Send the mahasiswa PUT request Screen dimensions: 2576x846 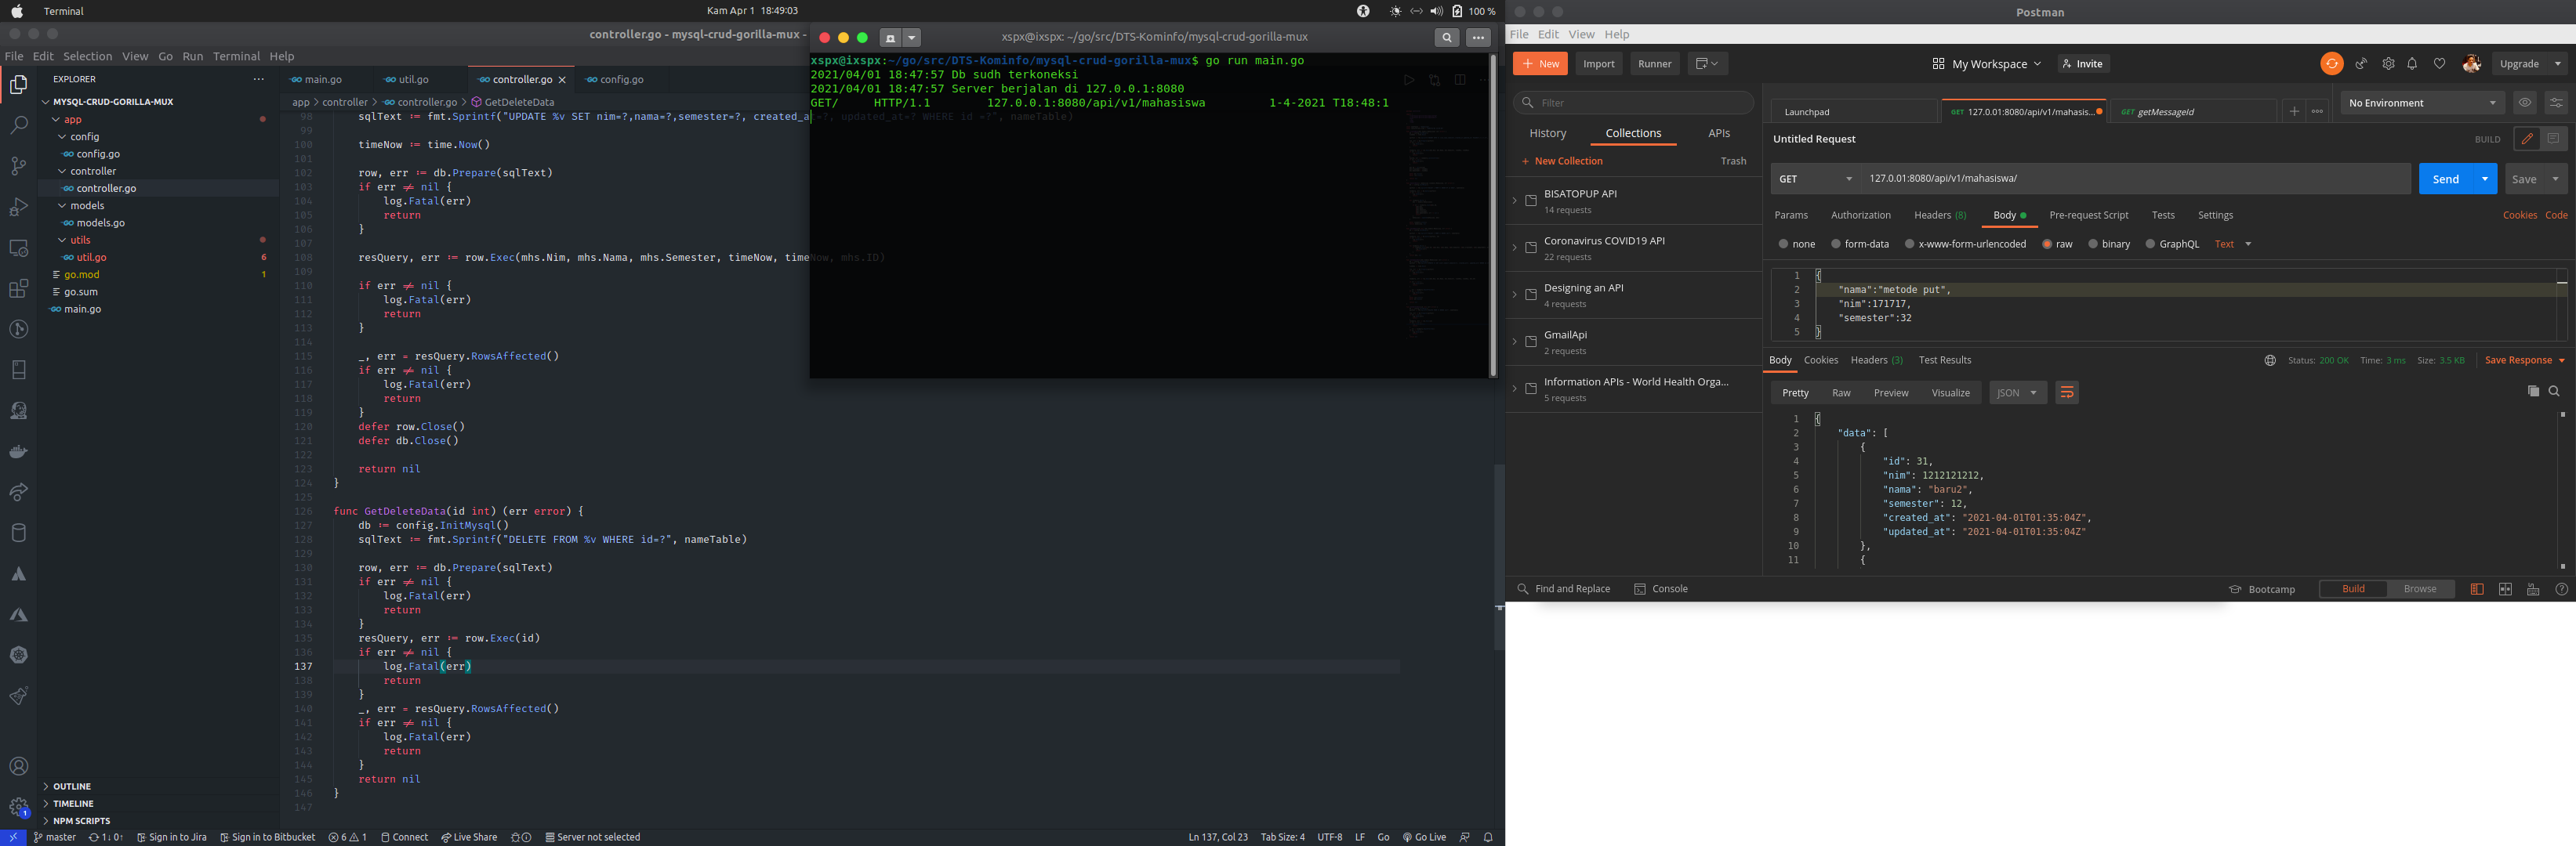2446,179
